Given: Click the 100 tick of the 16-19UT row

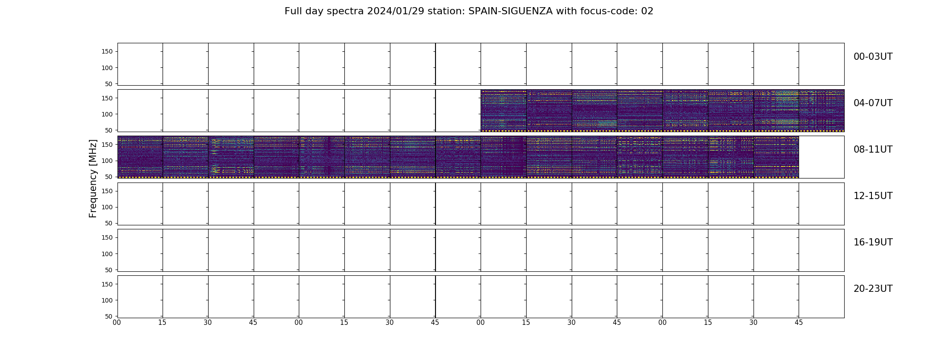Looking at the screenshot, I should pos(107,253).
